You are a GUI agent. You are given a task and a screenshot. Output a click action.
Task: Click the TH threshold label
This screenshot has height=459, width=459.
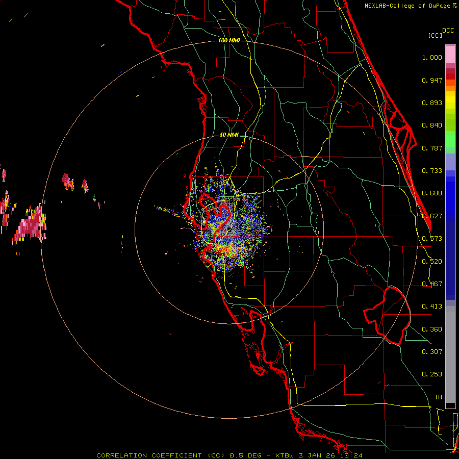pyautogui.click(x=438, y=397)
